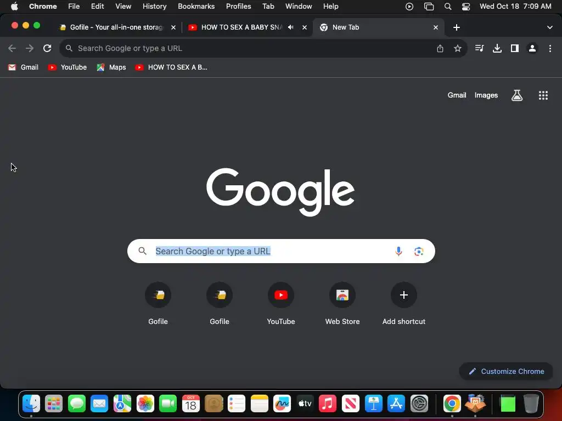The width and height of the screenshot is (562, 421).
Task: Open the Window menu
Action: (299, 7)
